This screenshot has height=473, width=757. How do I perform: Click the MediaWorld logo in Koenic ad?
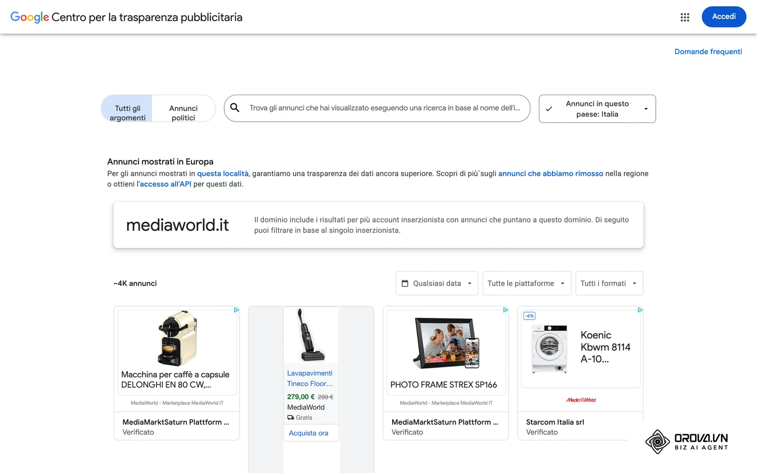(581, 400)
